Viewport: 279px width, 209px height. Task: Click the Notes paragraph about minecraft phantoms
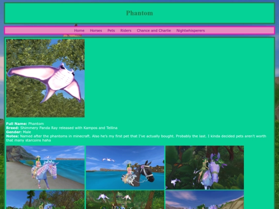pos(136,138)
